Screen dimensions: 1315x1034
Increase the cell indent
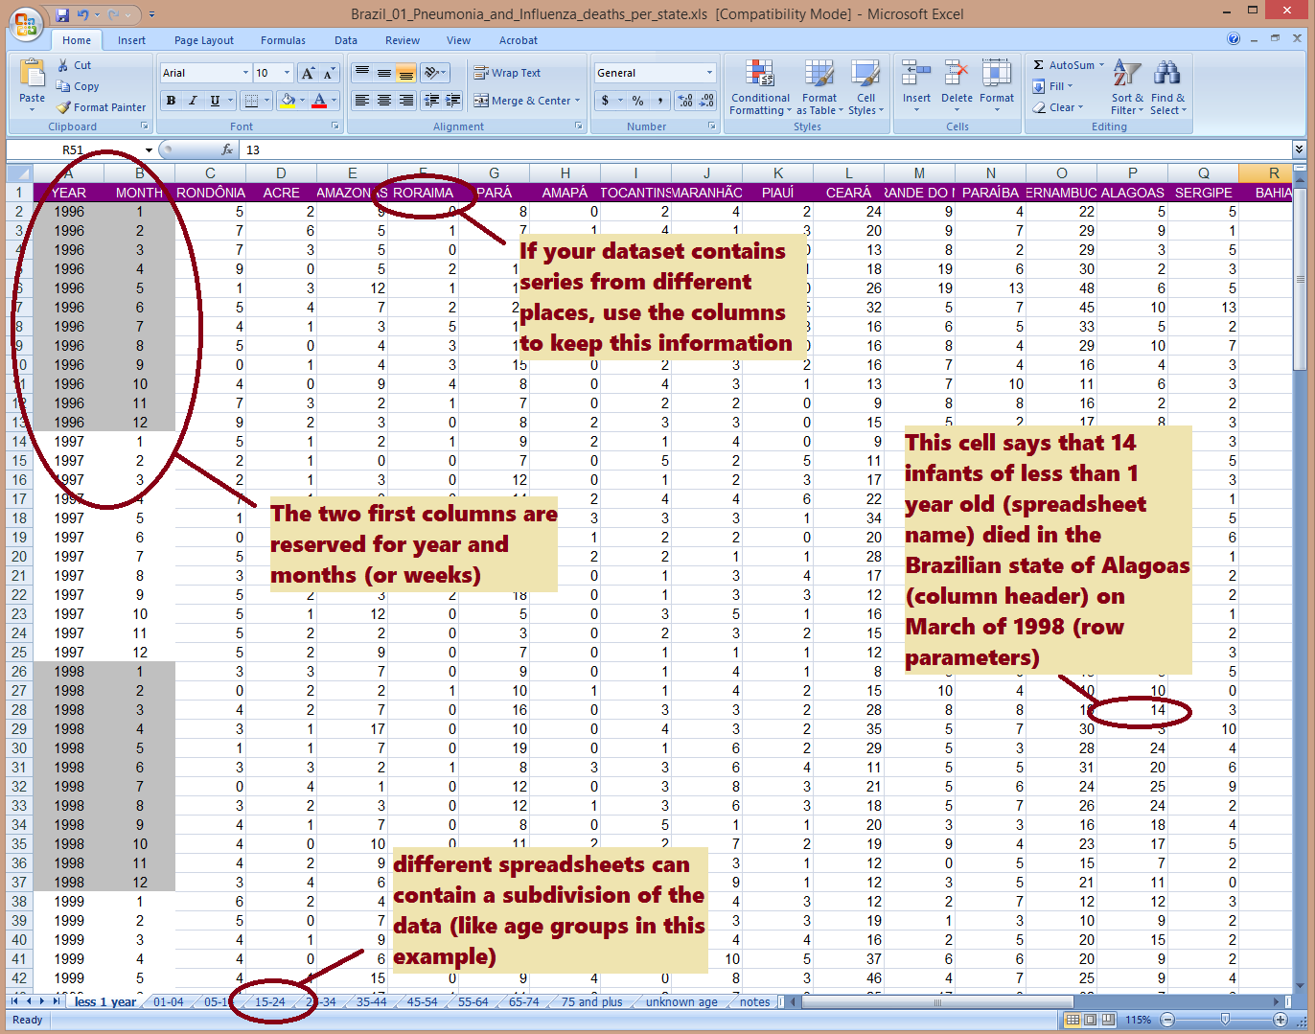(x=453, y=101)
